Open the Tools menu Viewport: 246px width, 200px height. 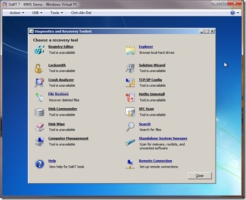[57, 13]
